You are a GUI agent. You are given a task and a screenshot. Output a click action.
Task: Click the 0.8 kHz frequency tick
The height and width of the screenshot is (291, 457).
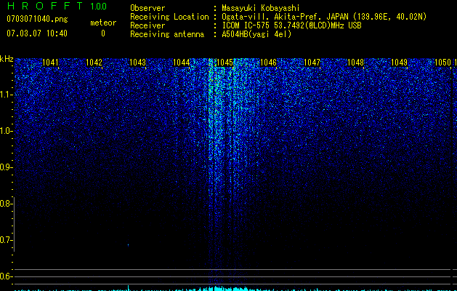tap(6, 204)
